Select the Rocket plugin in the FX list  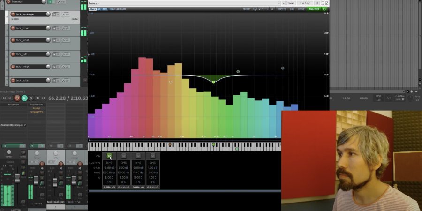tap(37, 108)
